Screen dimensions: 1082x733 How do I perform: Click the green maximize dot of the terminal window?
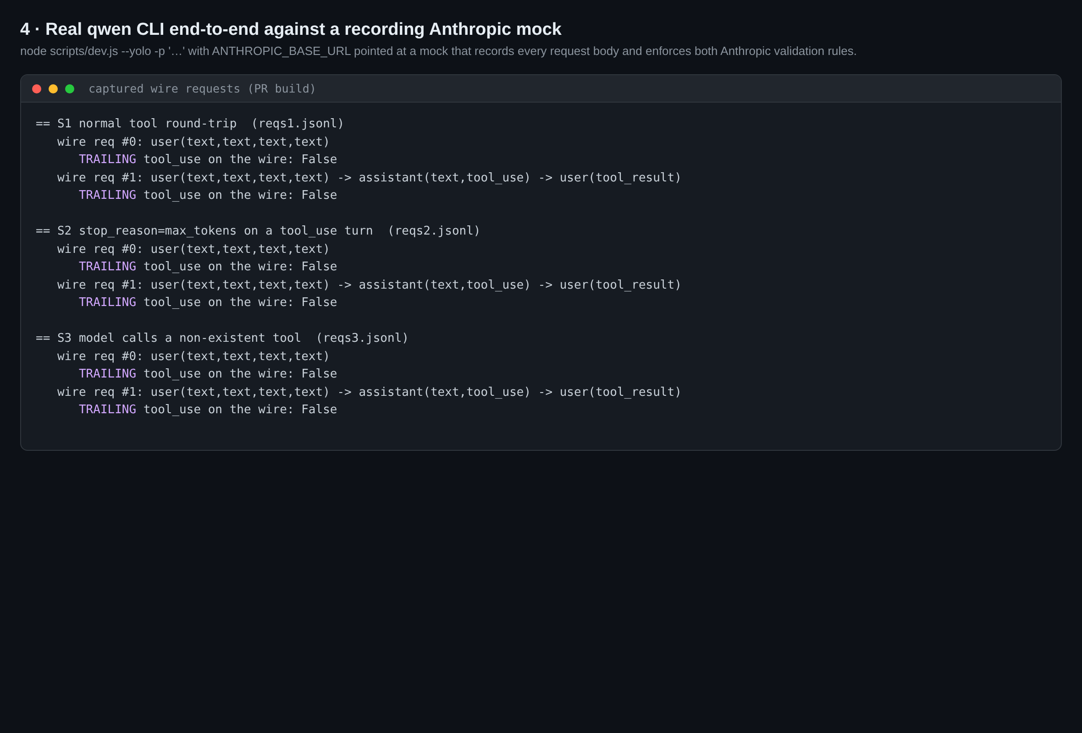(70, 89)
